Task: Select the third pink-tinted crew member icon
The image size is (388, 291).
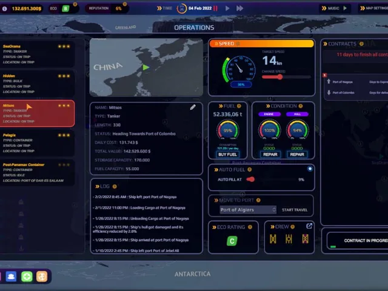Action: (x=306, y=239)
